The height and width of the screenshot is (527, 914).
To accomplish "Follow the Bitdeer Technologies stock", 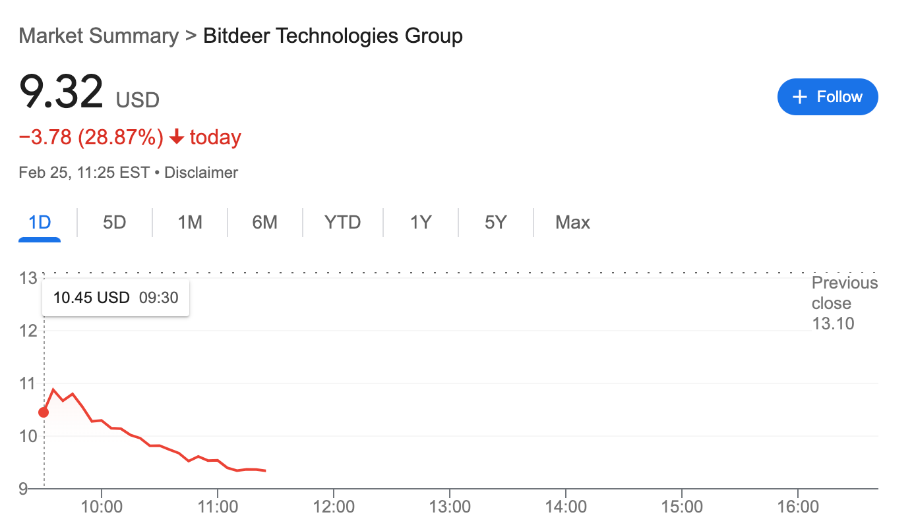I will click(x=828, y=97).
